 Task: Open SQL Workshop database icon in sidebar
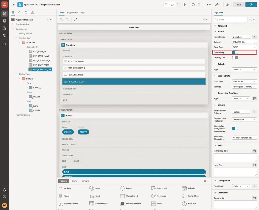(5, 21)
